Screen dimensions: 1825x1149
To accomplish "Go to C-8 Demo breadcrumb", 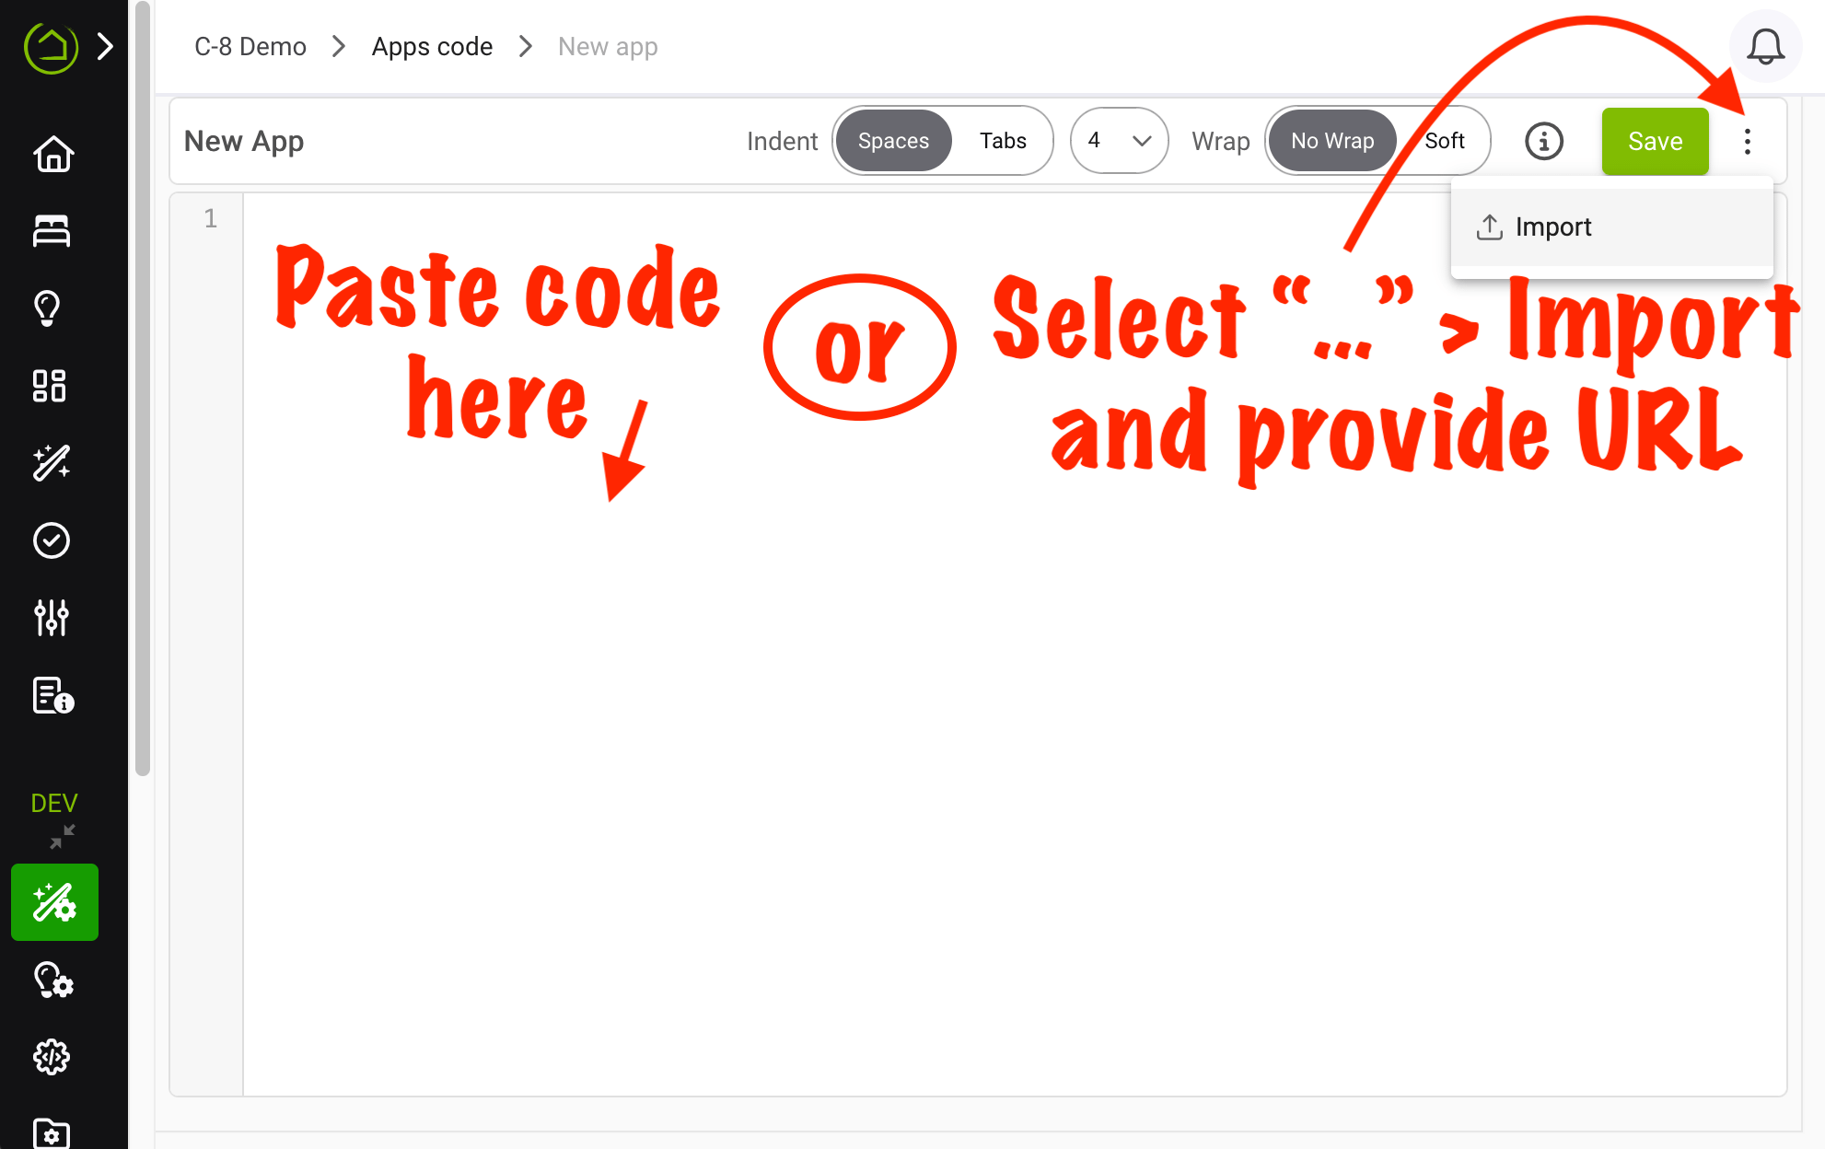I will [x=250, y=47].
